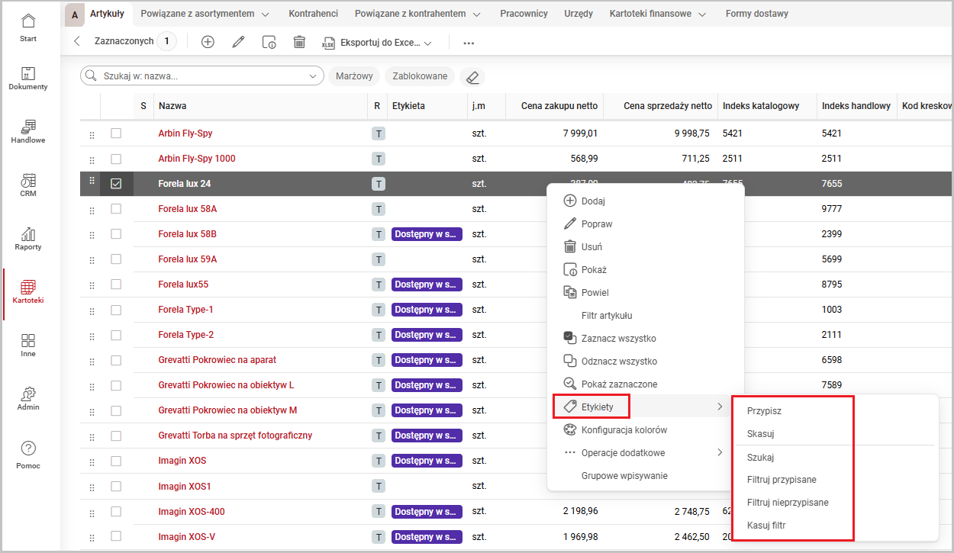Choose Konfiguracja kolorów from context menu

click(624, 430)
